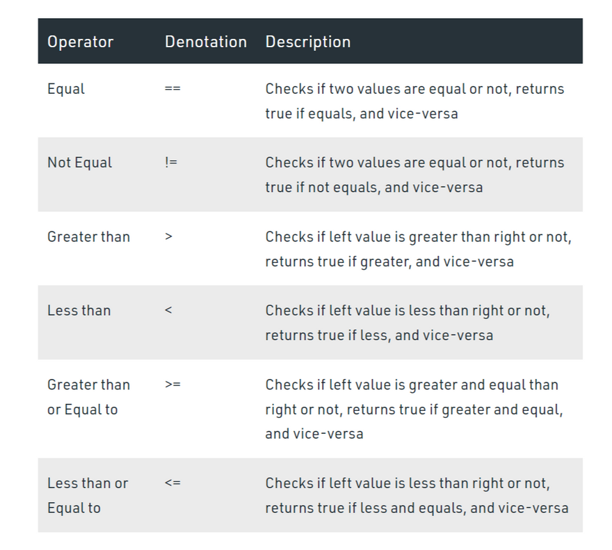The width and height of the screenshot is (612, 550).
Task: Click the < denotation symbol
Action: click(169, 310)
